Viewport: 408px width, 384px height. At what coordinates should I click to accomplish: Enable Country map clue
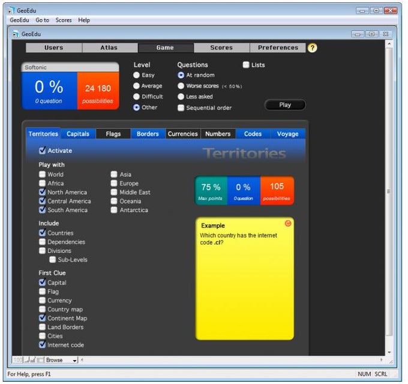coord(42,309)
